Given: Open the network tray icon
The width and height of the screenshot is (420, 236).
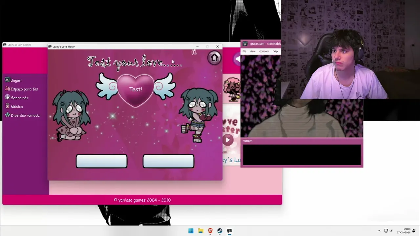Looking at the screenshot, I should click(x=386, y=231).
